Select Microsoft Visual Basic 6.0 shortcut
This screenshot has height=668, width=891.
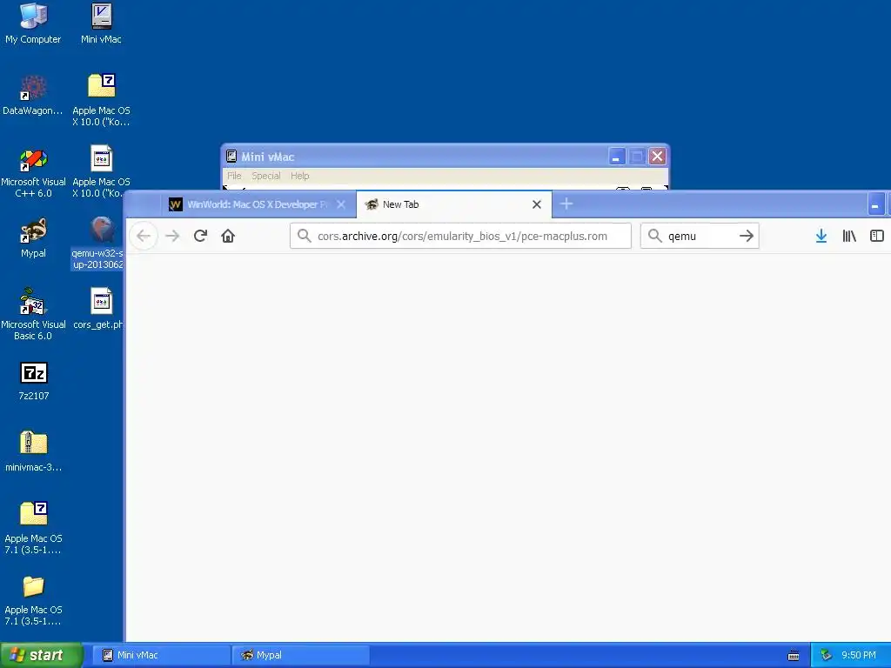[x=33, y=314]
